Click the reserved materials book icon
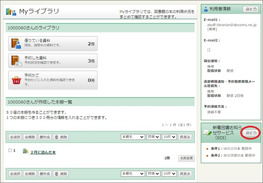 tap(16, 61)
